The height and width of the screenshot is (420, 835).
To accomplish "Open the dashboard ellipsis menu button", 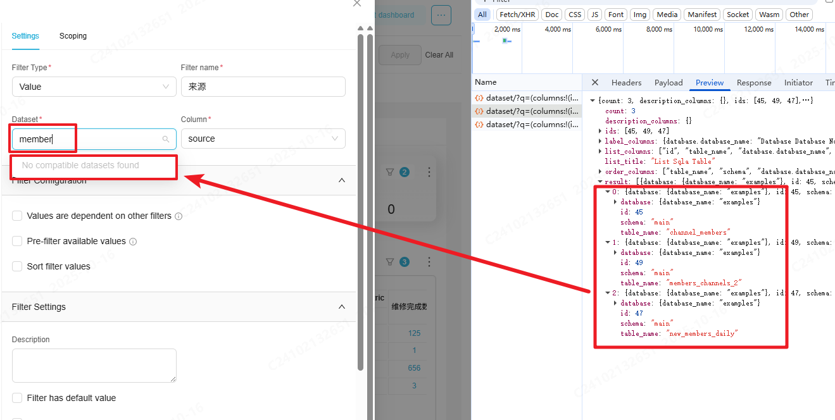I will pos(441,15).
